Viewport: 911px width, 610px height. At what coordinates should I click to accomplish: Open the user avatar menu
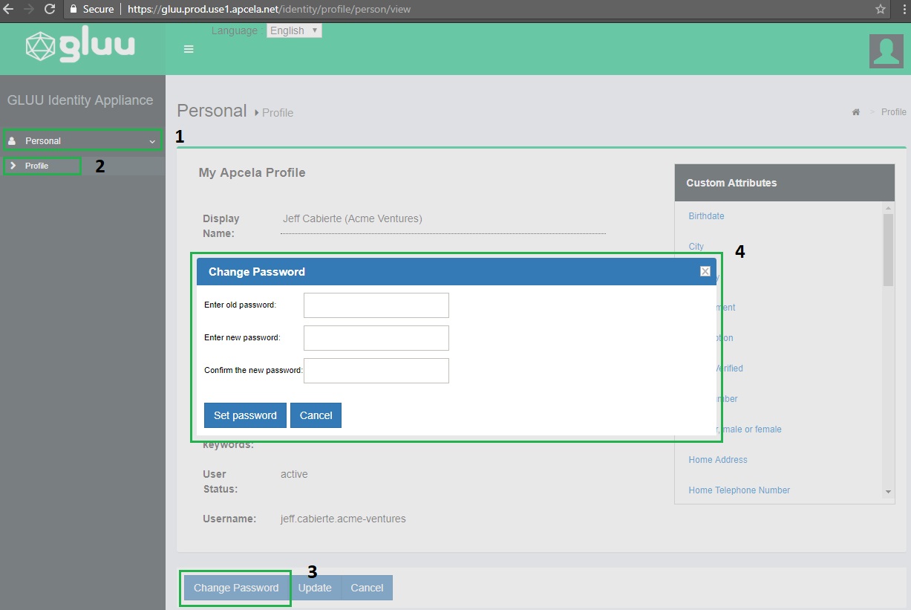886,51
